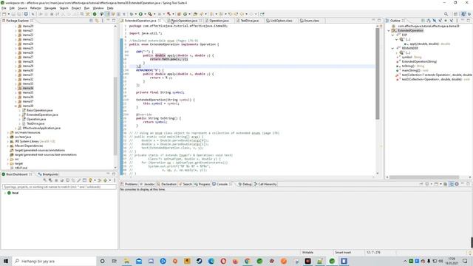Image resolution: width=473 pixels, height=266 pixels.
Task: Click the Outline horizontal scrollbar
Action: pyautogui.click(x=424, y=177)
